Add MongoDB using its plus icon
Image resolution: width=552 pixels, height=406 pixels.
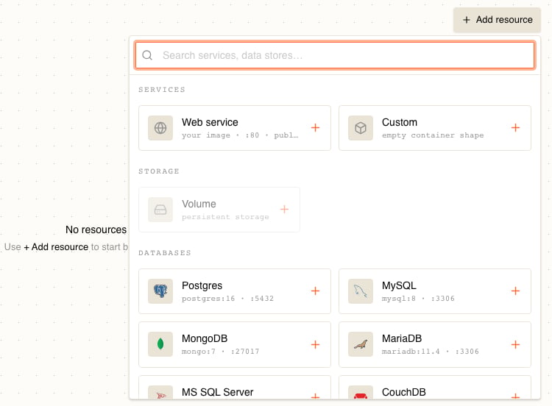pos(316,344)
